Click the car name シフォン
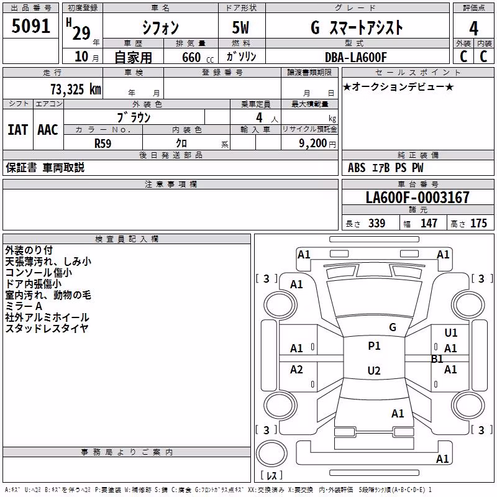This screenshot has width=497, height=497. 160,27
